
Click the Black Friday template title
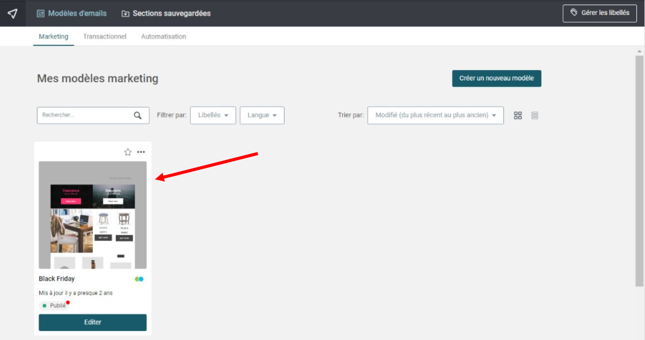click(x=57, y=279)
